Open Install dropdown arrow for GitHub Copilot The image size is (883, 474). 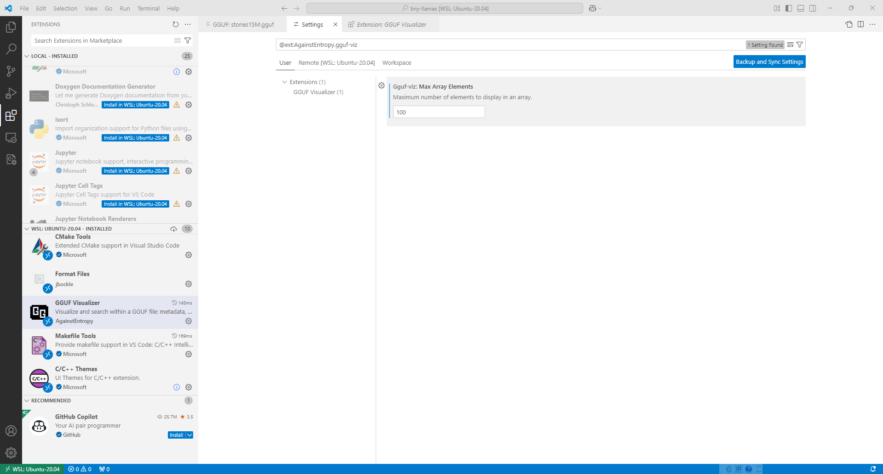tap(189, 435)
